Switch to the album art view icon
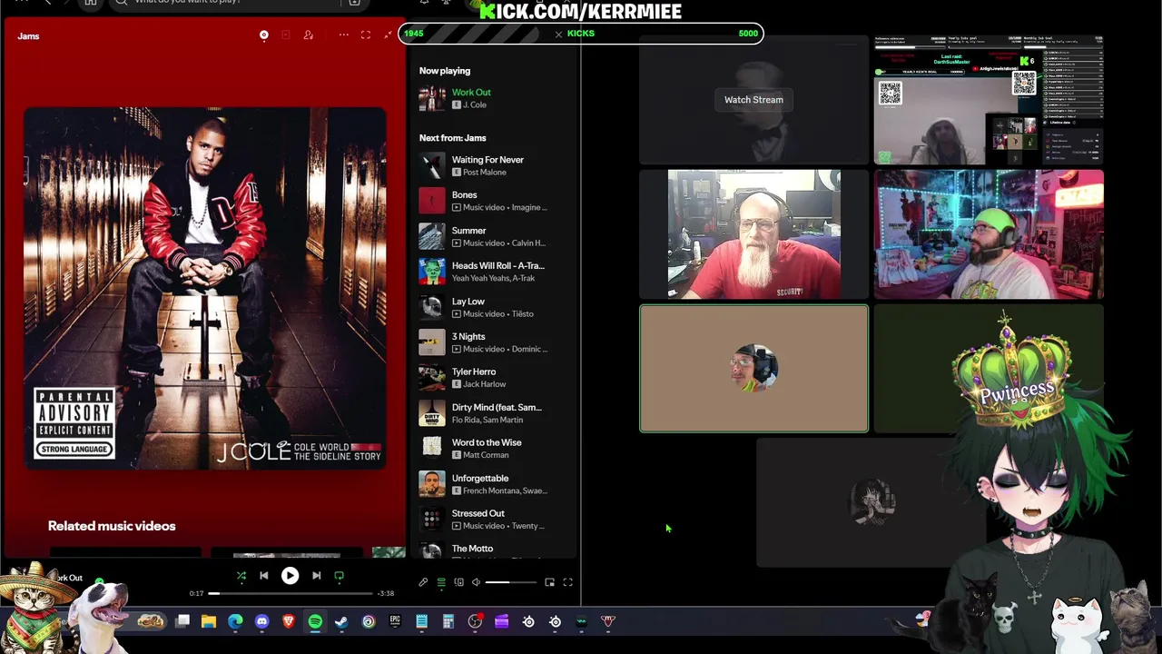 pyautogui.click(x=264, y=35)
